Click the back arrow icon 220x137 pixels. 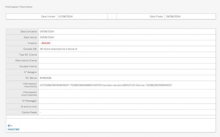10,125
